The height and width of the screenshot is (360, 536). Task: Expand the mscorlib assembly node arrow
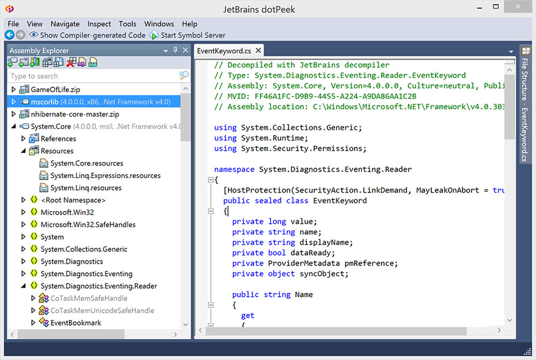pos(13,102)
